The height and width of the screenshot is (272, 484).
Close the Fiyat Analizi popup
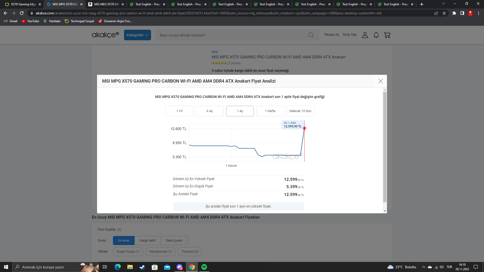click(x=380, y=81)
